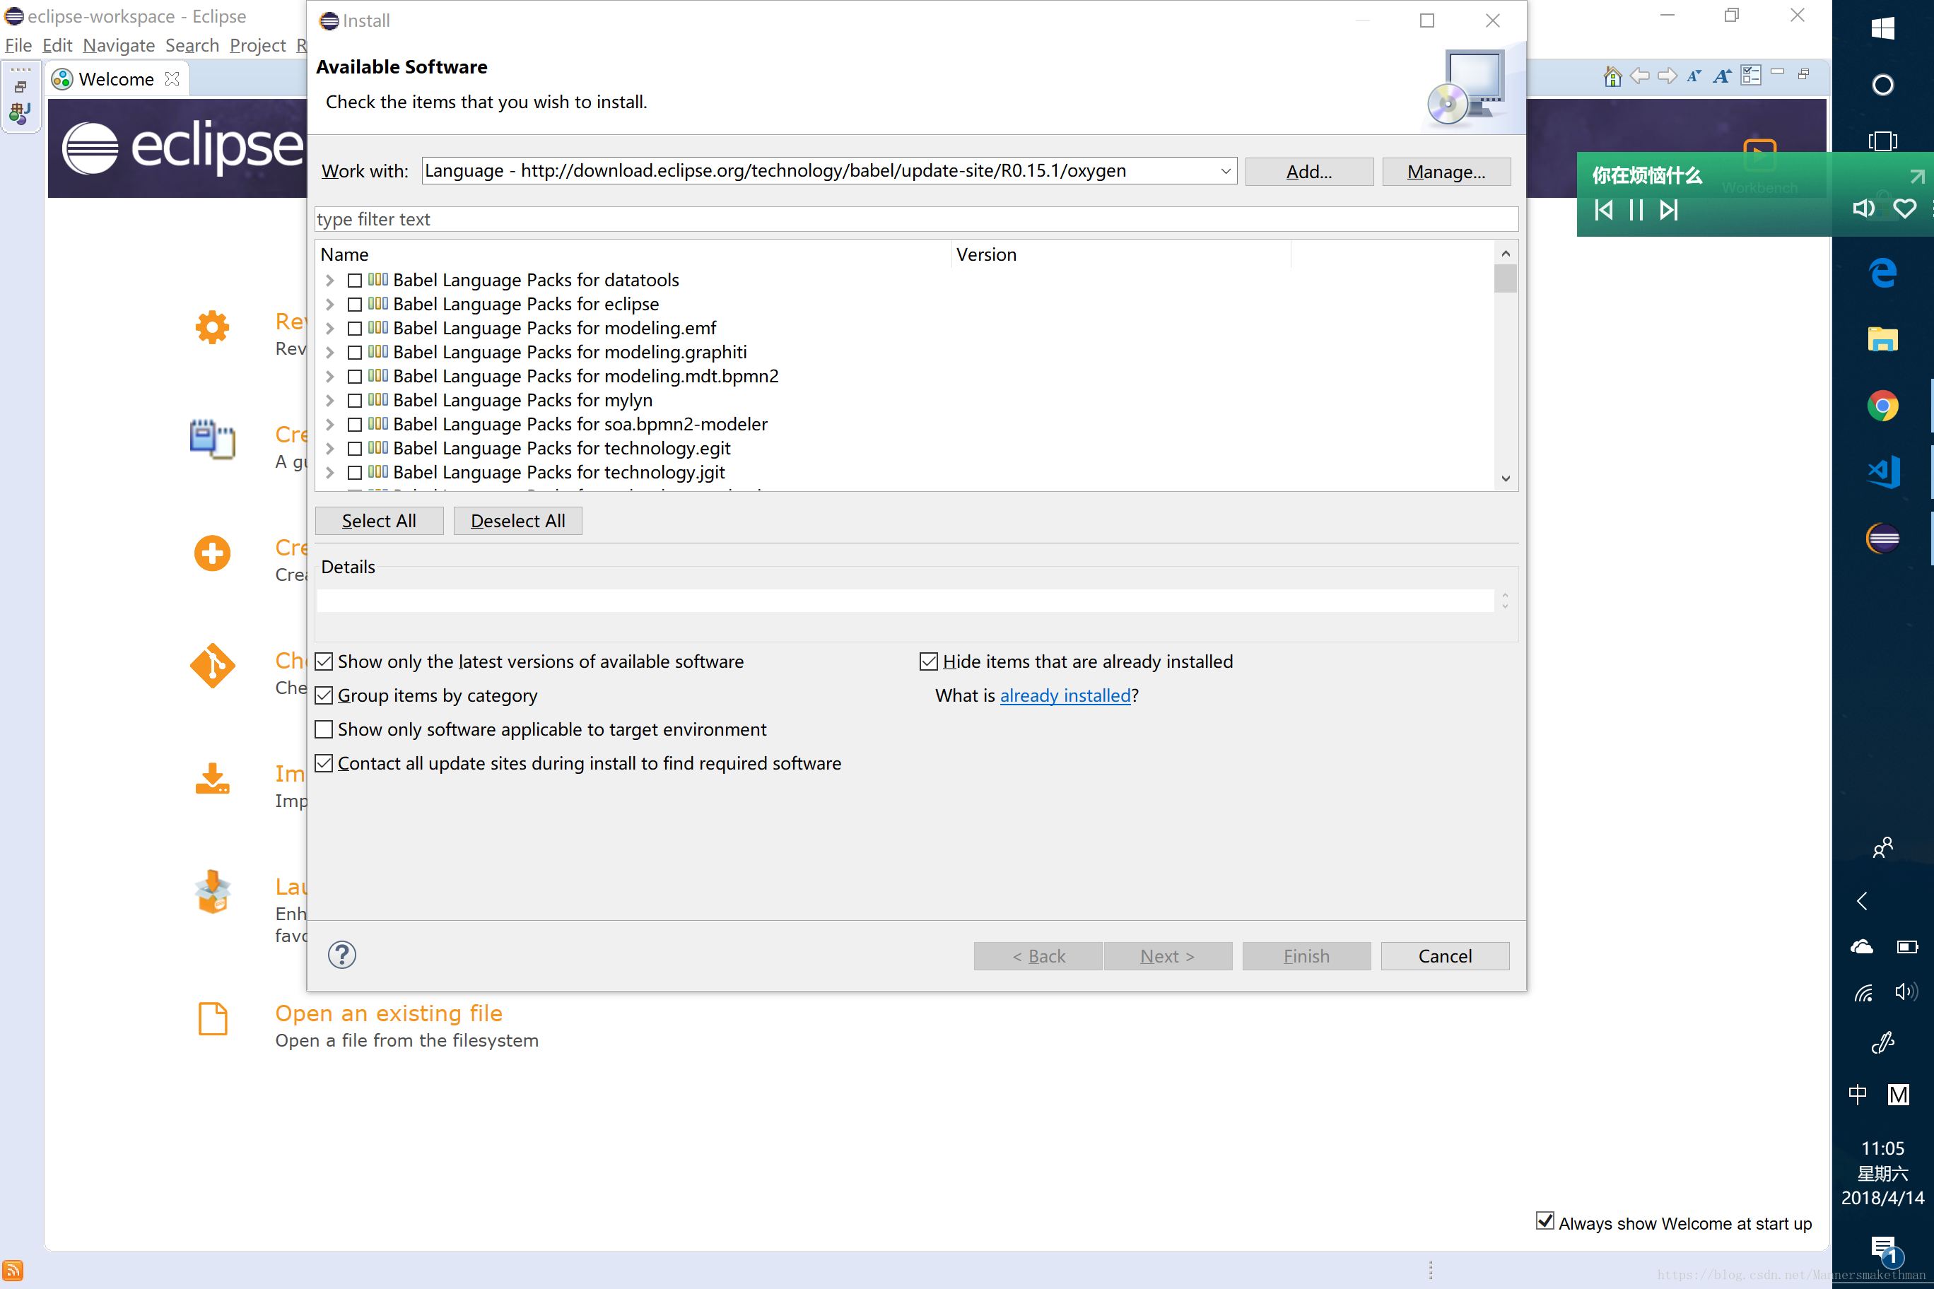This screenshot has height=1289, width=1934.
Task: Expand Babel Language Packs for technology.egit node
Action: tap(329, 448)
